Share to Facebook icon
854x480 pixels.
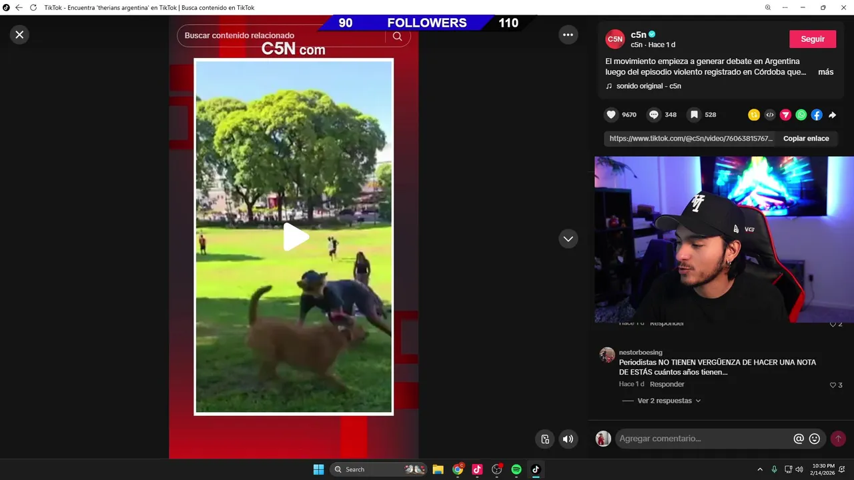point(817,115)
